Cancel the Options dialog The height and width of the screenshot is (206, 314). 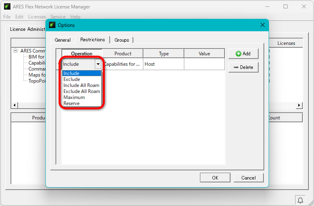[249, 178]
